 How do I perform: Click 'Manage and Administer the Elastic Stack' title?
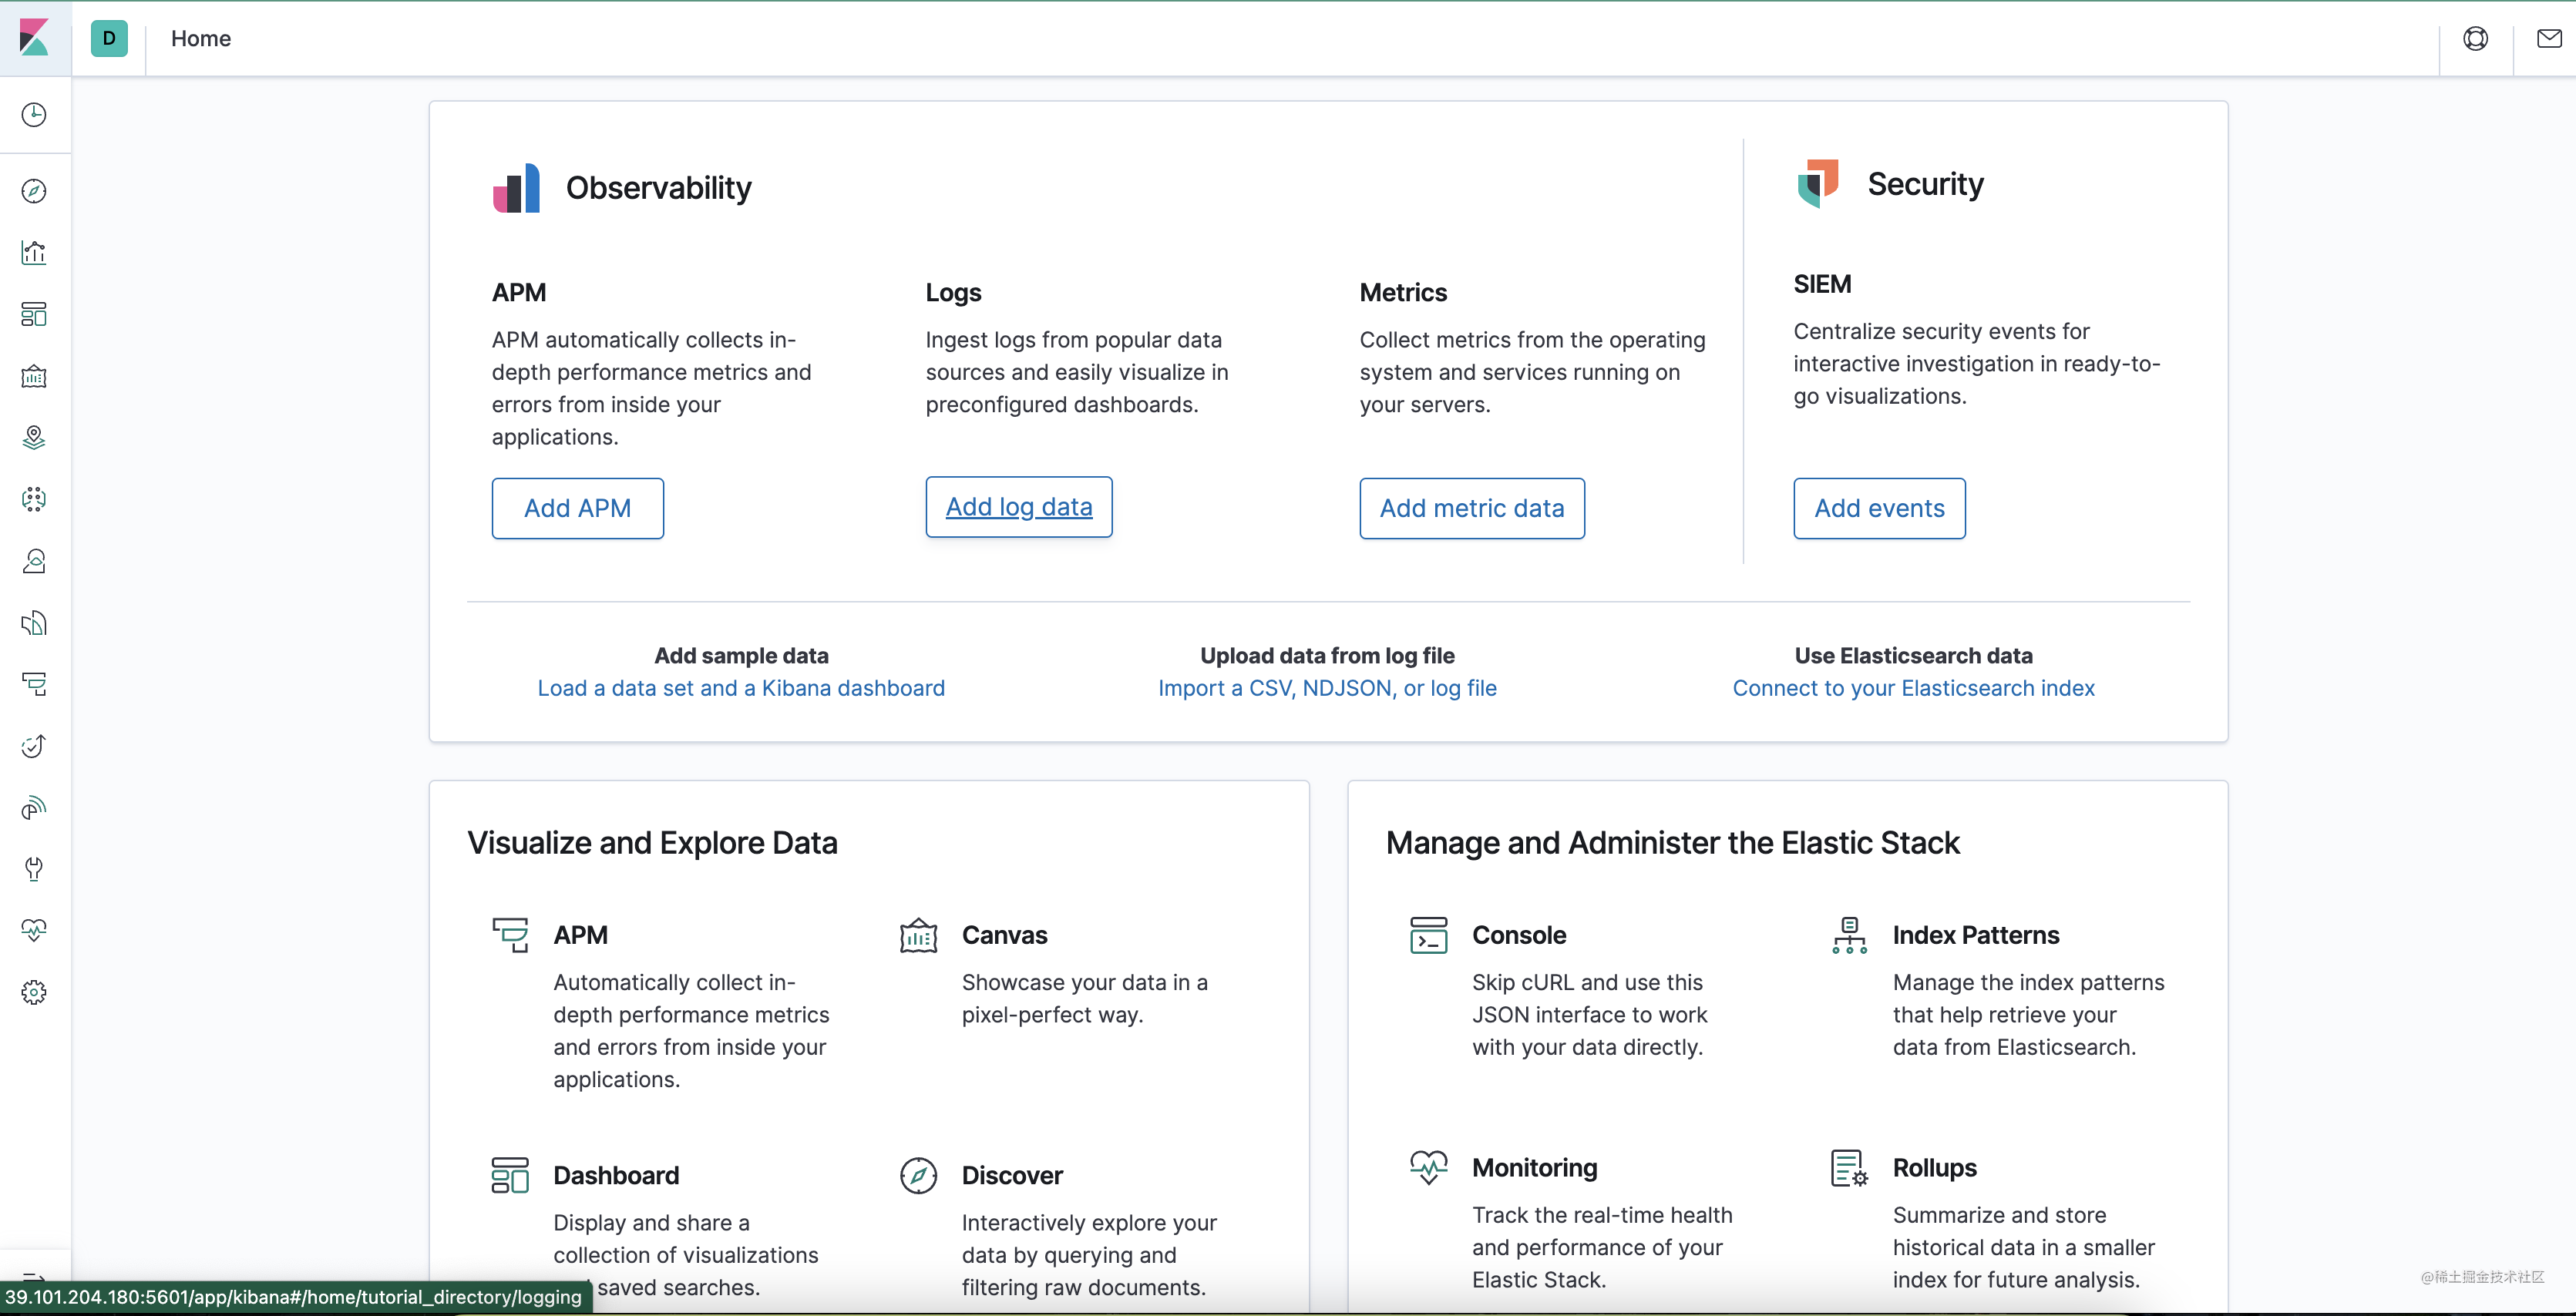coord(1672,842)
